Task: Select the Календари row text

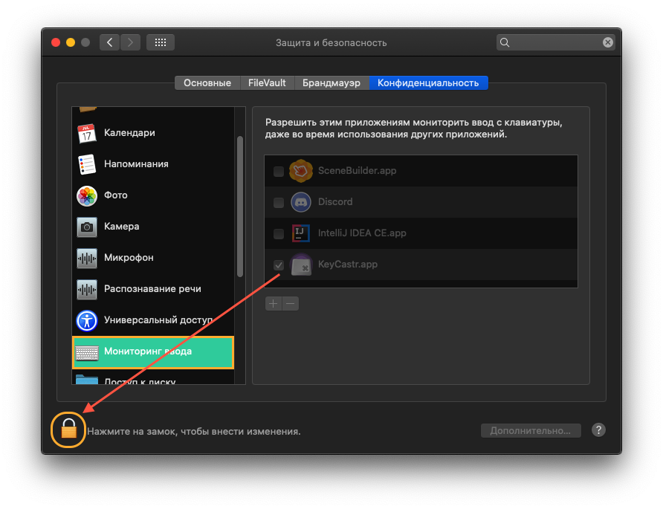Action: [x=129, y=133]
